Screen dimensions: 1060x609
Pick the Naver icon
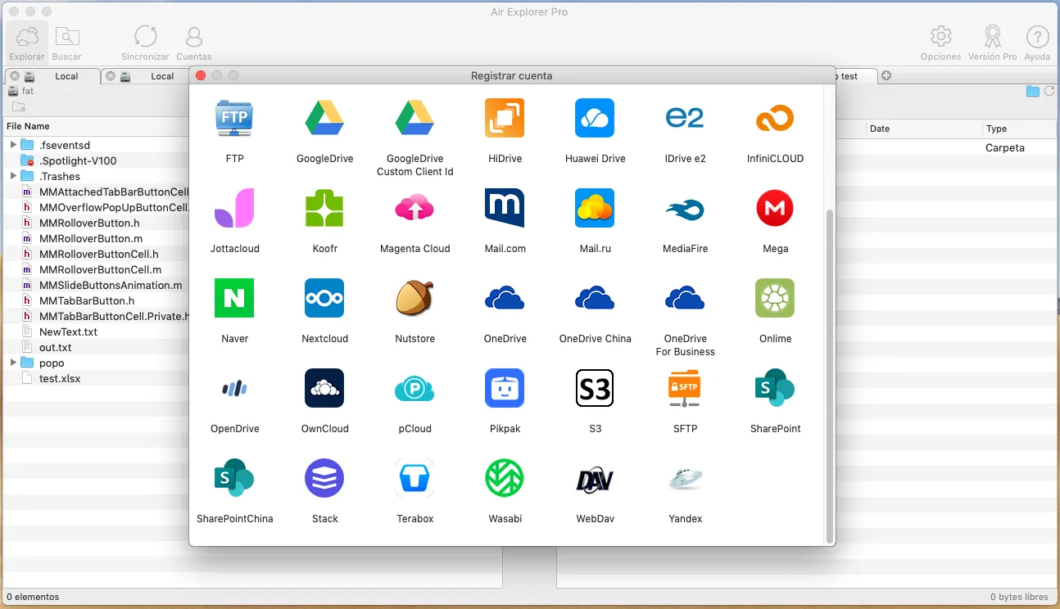pos(234,298)
